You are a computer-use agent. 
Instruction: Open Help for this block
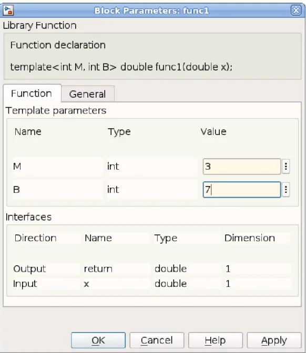[x=216, y=340]
